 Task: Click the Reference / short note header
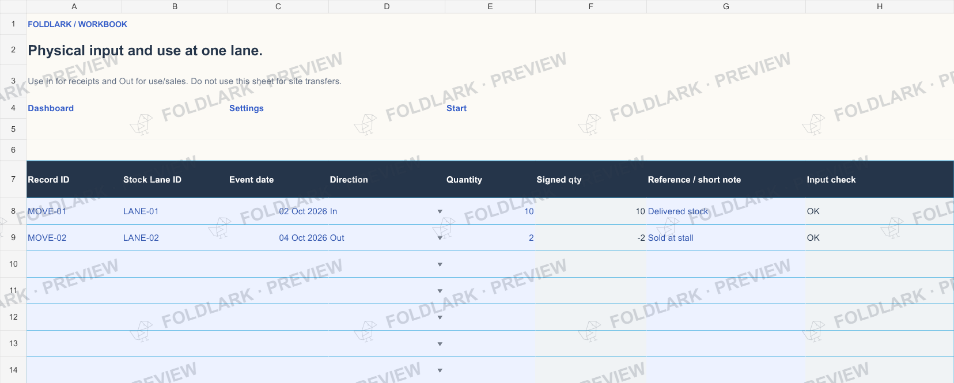pyautogui.click(x=726, y=180)
